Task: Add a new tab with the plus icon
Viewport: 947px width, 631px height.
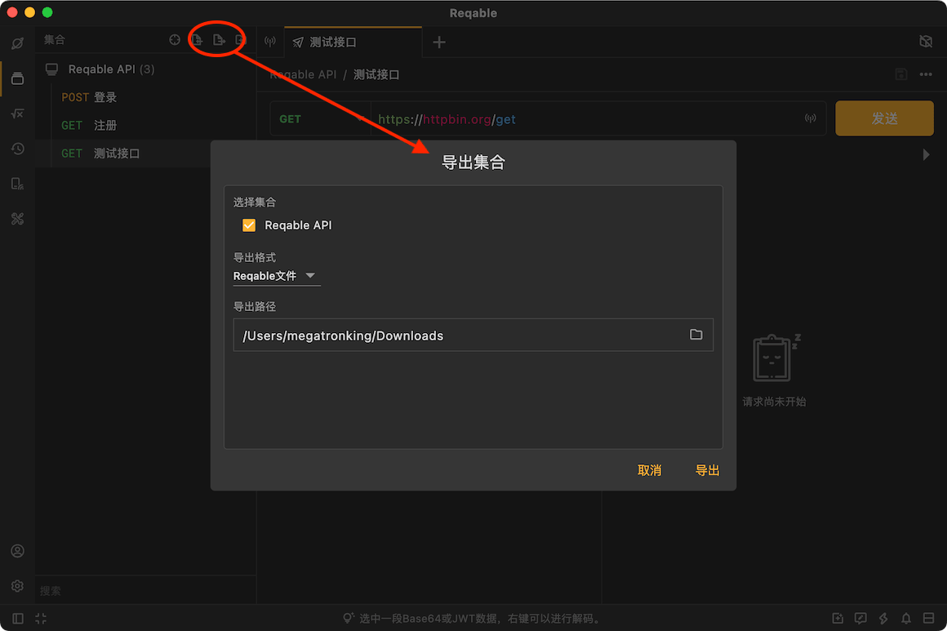Action: (439, 42)
